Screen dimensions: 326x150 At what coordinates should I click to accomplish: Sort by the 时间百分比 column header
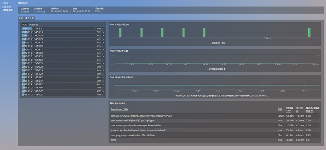(x=290, y=110)
